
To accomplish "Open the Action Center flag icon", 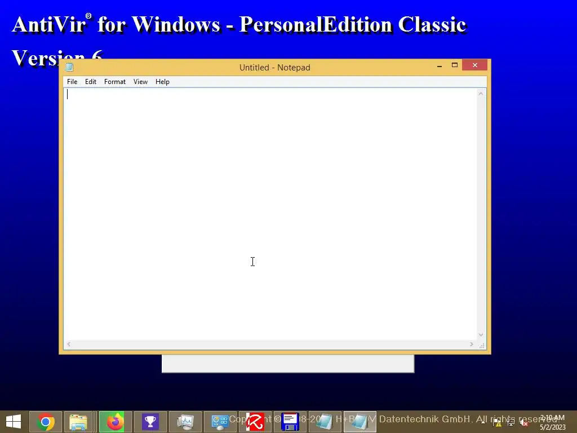I will [x=498, y=422].
